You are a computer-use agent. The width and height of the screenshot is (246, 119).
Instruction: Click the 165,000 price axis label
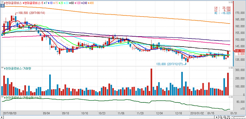click(x=240, y=20)
